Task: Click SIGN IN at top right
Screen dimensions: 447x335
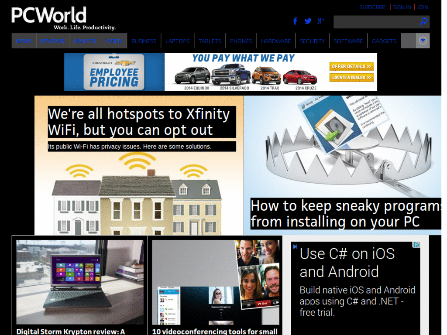Action: 402,7
